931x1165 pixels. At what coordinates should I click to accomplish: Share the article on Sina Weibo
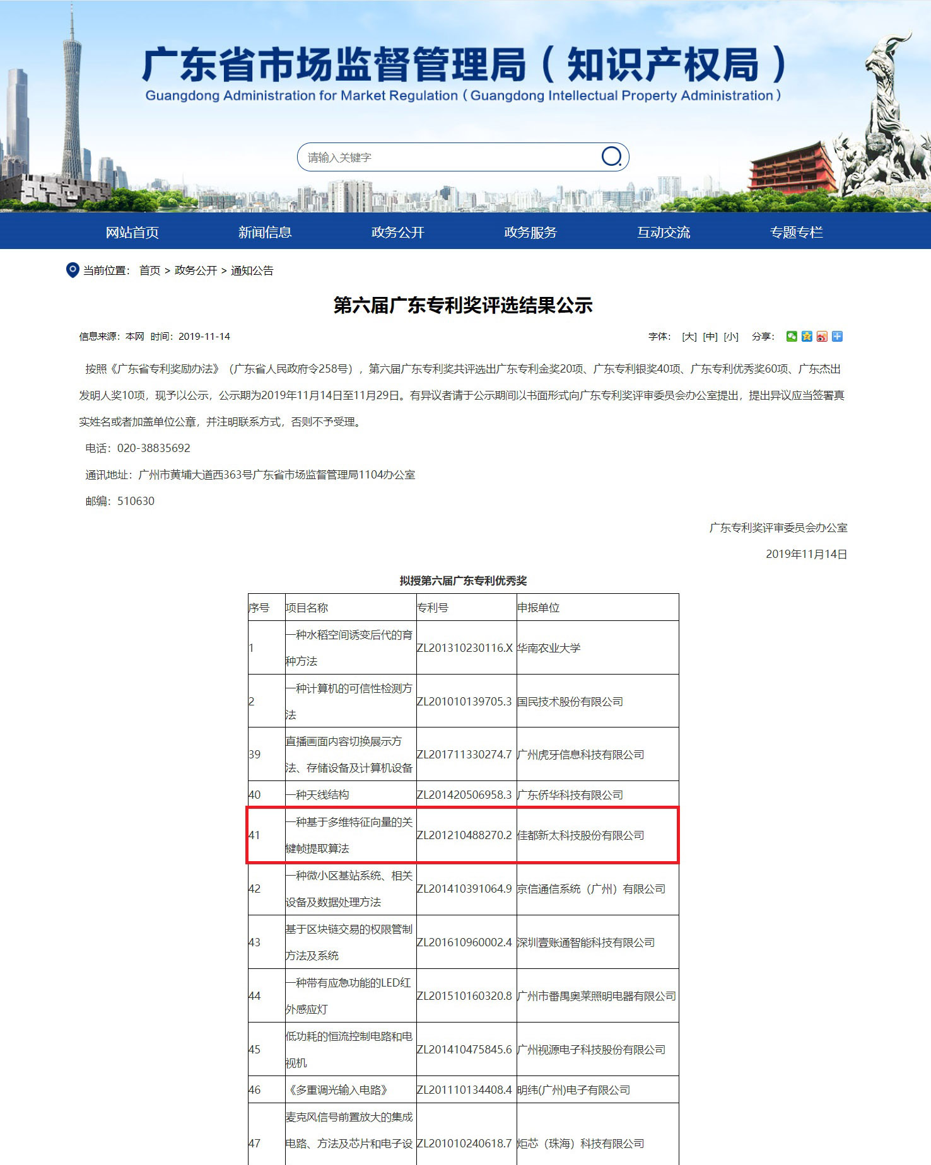click(822, 336)
